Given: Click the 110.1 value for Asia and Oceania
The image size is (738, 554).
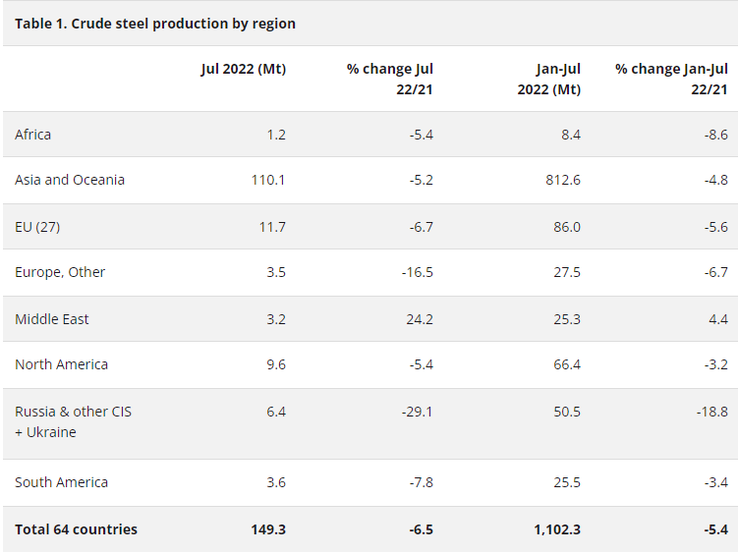Looking at the screenshot, I should pyautogui.click(x=268, y=180).
